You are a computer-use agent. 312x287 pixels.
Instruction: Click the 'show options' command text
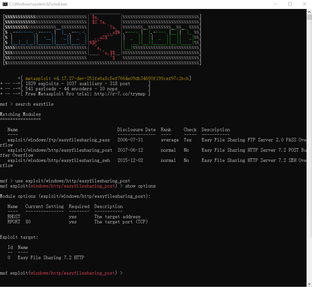(x=141, y=186)
